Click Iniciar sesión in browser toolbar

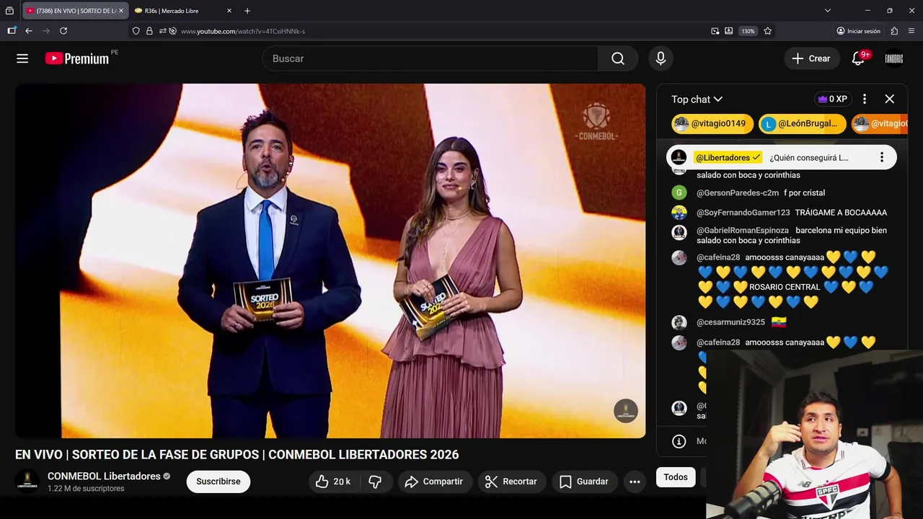(x=858, y=31)
